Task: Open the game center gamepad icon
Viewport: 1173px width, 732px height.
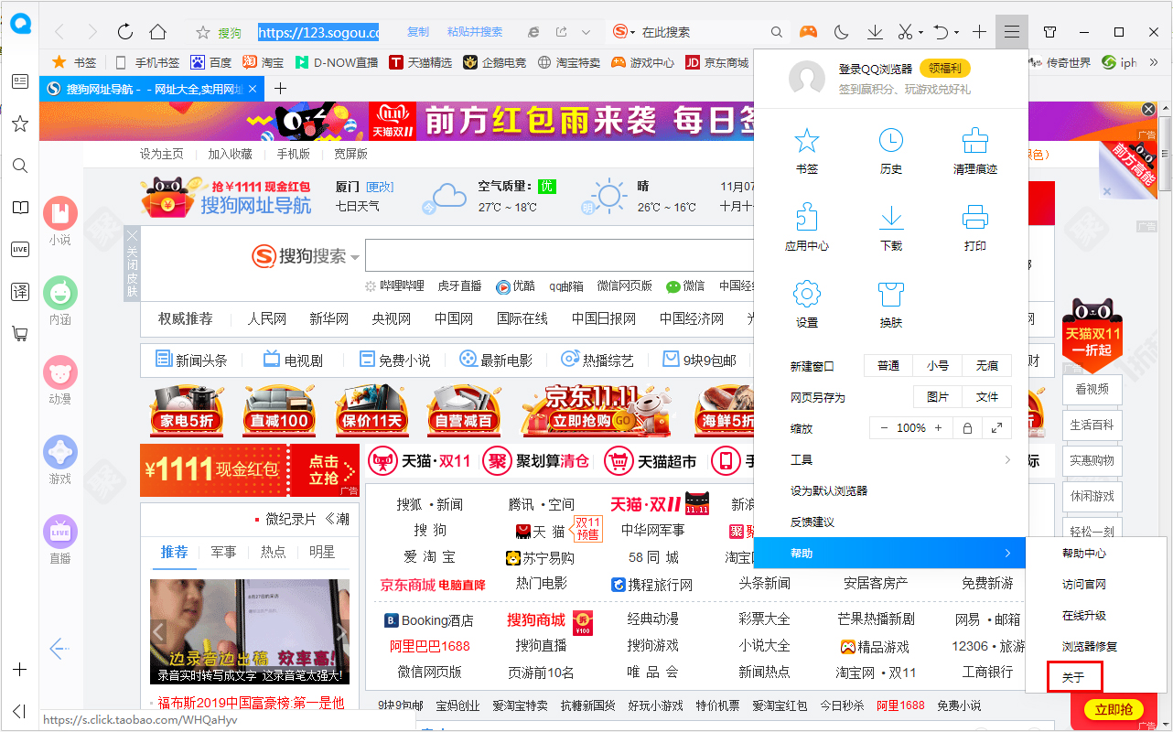Action: (x=808, y=31)
